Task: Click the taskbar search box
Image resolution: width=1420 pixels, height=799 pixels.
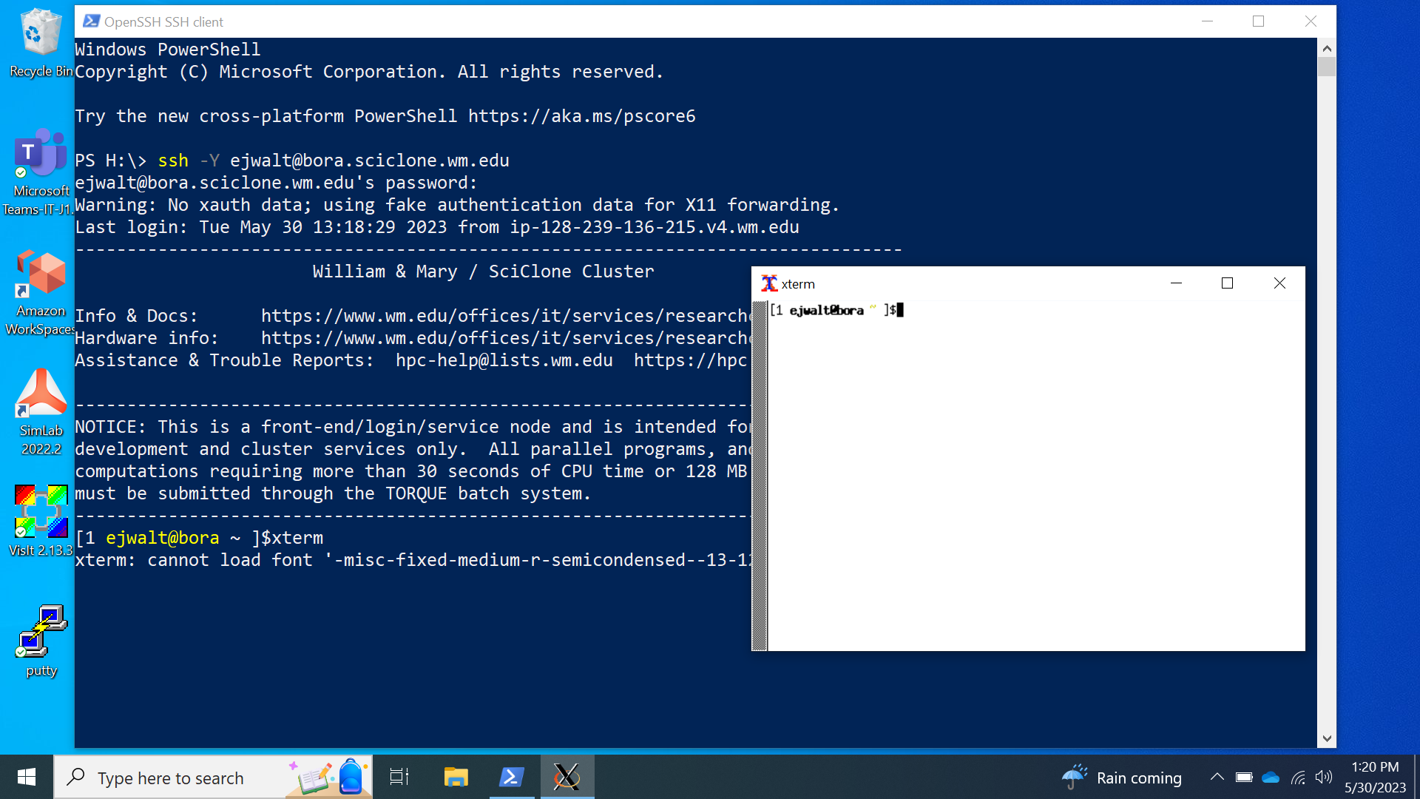Action: [x=170, y=778]
